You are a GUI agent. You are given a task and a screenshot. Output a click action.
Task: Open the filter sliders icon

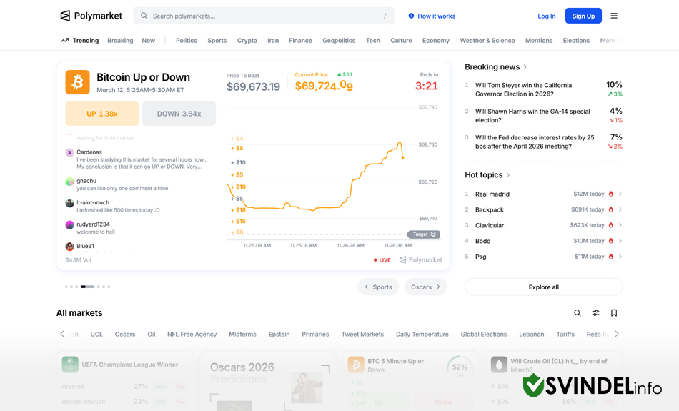point(595,313)
